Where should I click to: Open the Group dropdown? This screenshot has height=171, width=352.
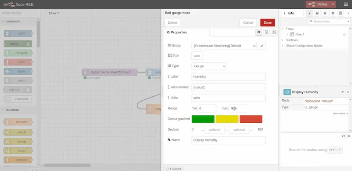tap(224, 46)
